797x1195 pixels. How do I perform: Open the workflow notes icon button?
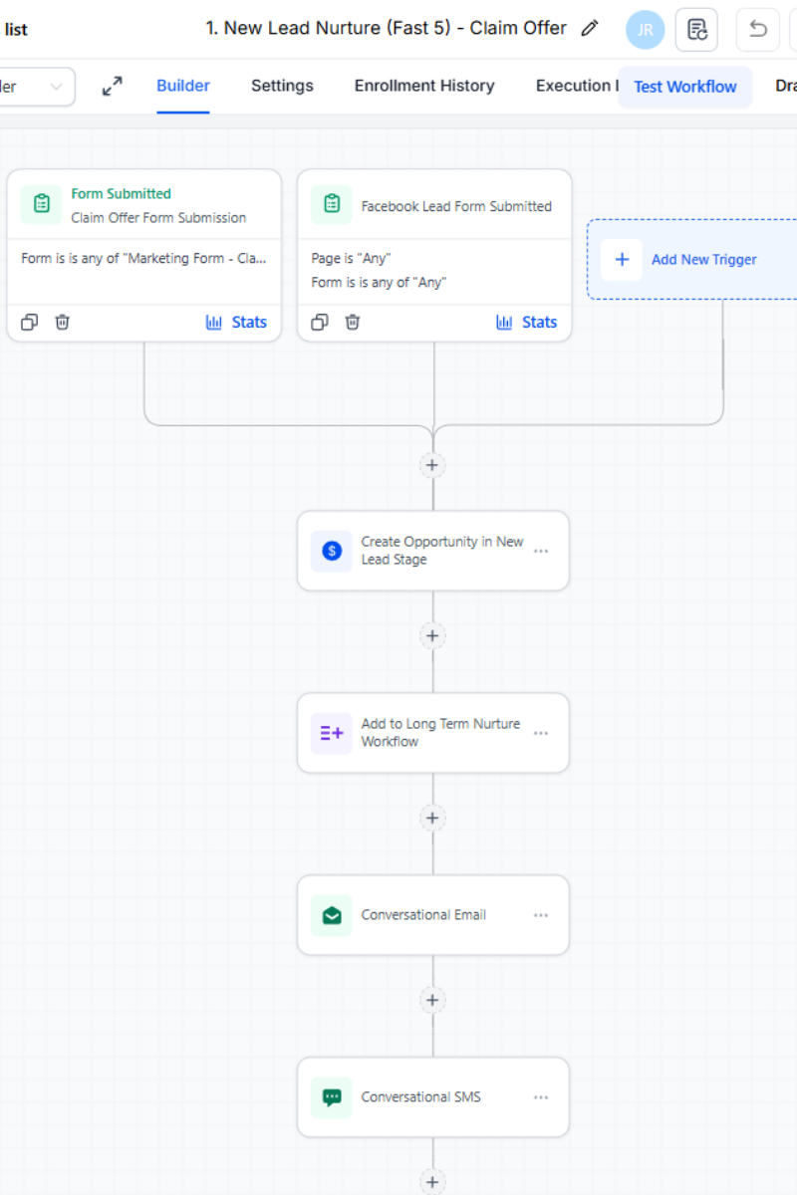(x=696, y=30)
